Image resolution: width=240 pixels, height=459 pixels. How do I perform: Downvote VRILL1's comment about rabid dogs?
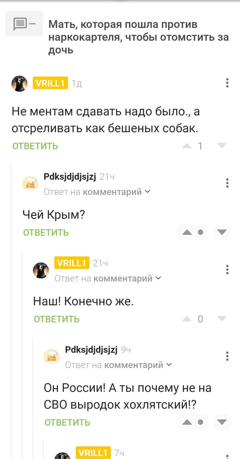coord(222,146)
